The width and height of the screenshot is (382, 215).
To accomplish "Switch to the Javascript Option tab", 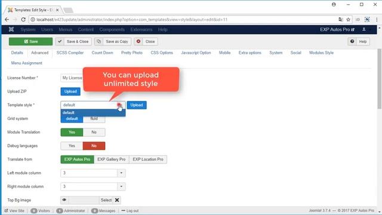I will tap(196, 53).
